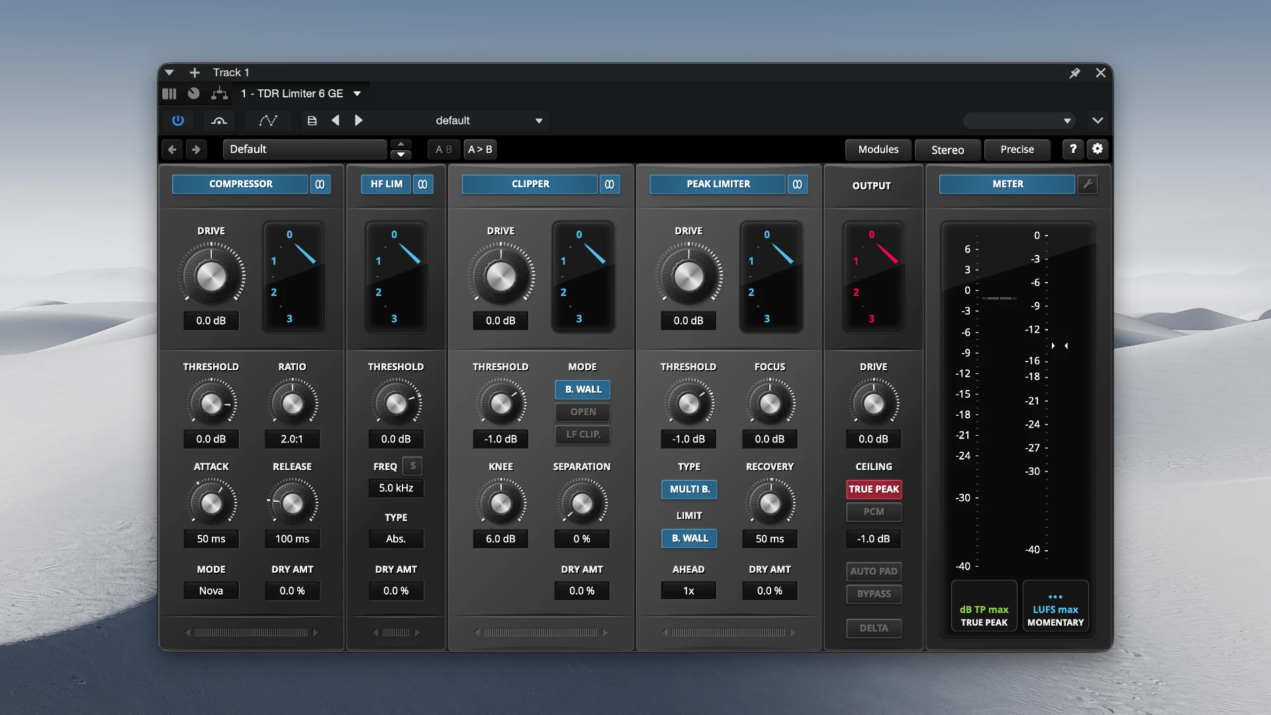
Task: Step the Default preset selector up
Action: pyautogui.click(x=400, y=144)
